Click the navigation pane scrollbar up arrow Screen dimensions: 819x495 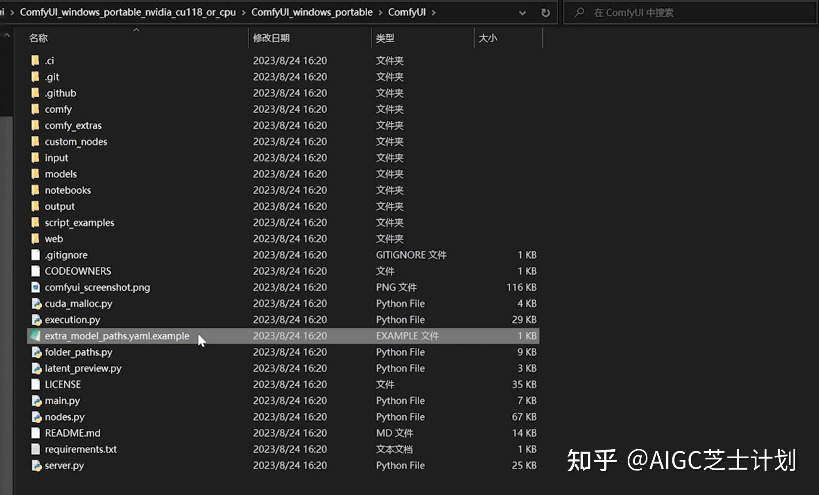coord(7,36)
